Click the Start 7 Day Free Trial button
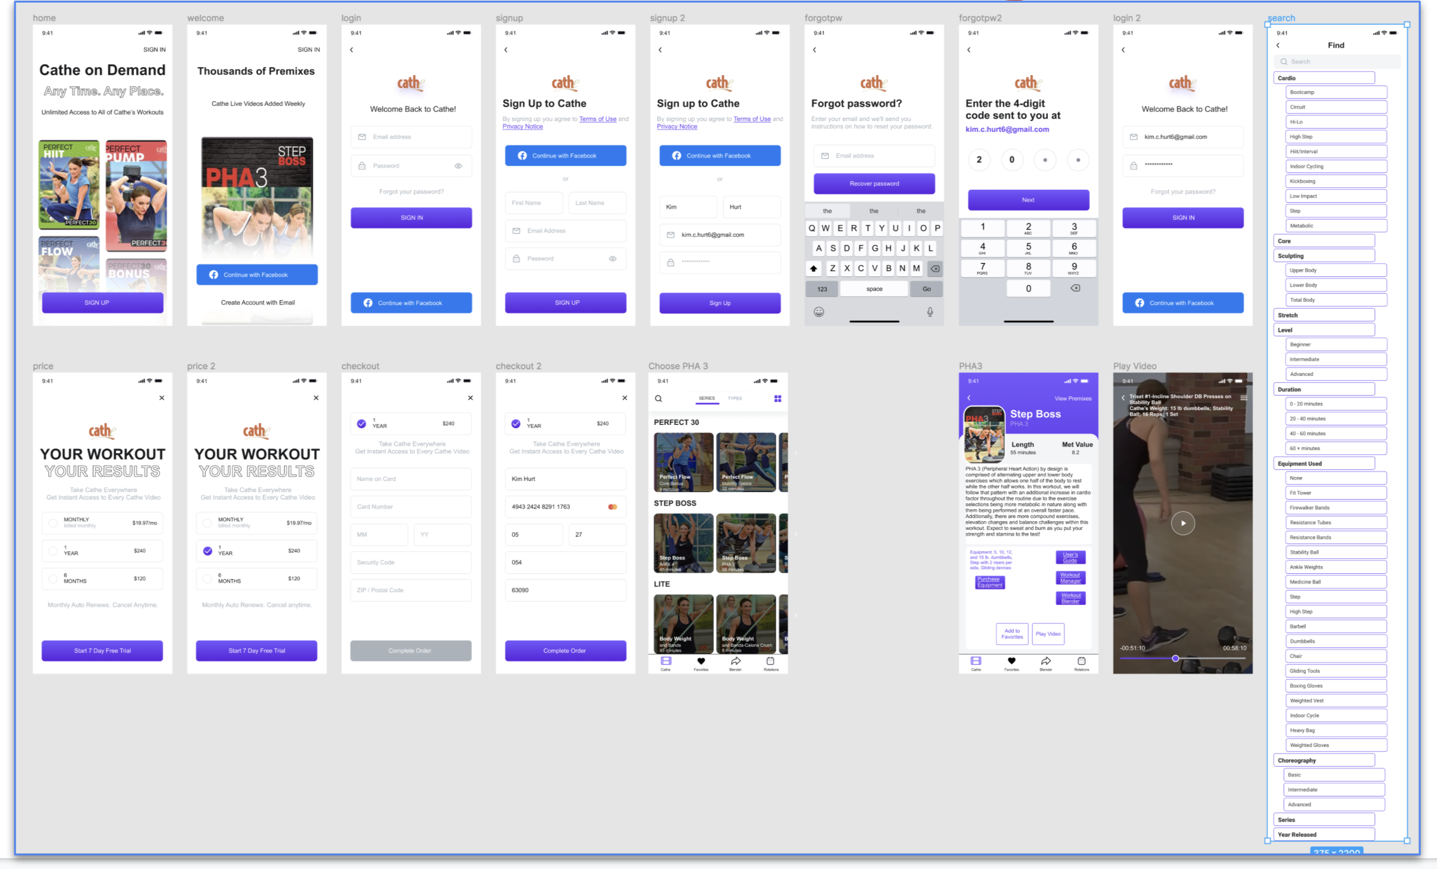The image size is (1437, 869). tap(103, 651)
